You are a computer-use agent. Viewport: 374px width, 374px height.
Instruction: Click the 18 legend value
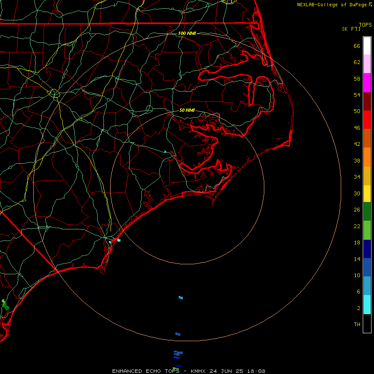point(357,243)
